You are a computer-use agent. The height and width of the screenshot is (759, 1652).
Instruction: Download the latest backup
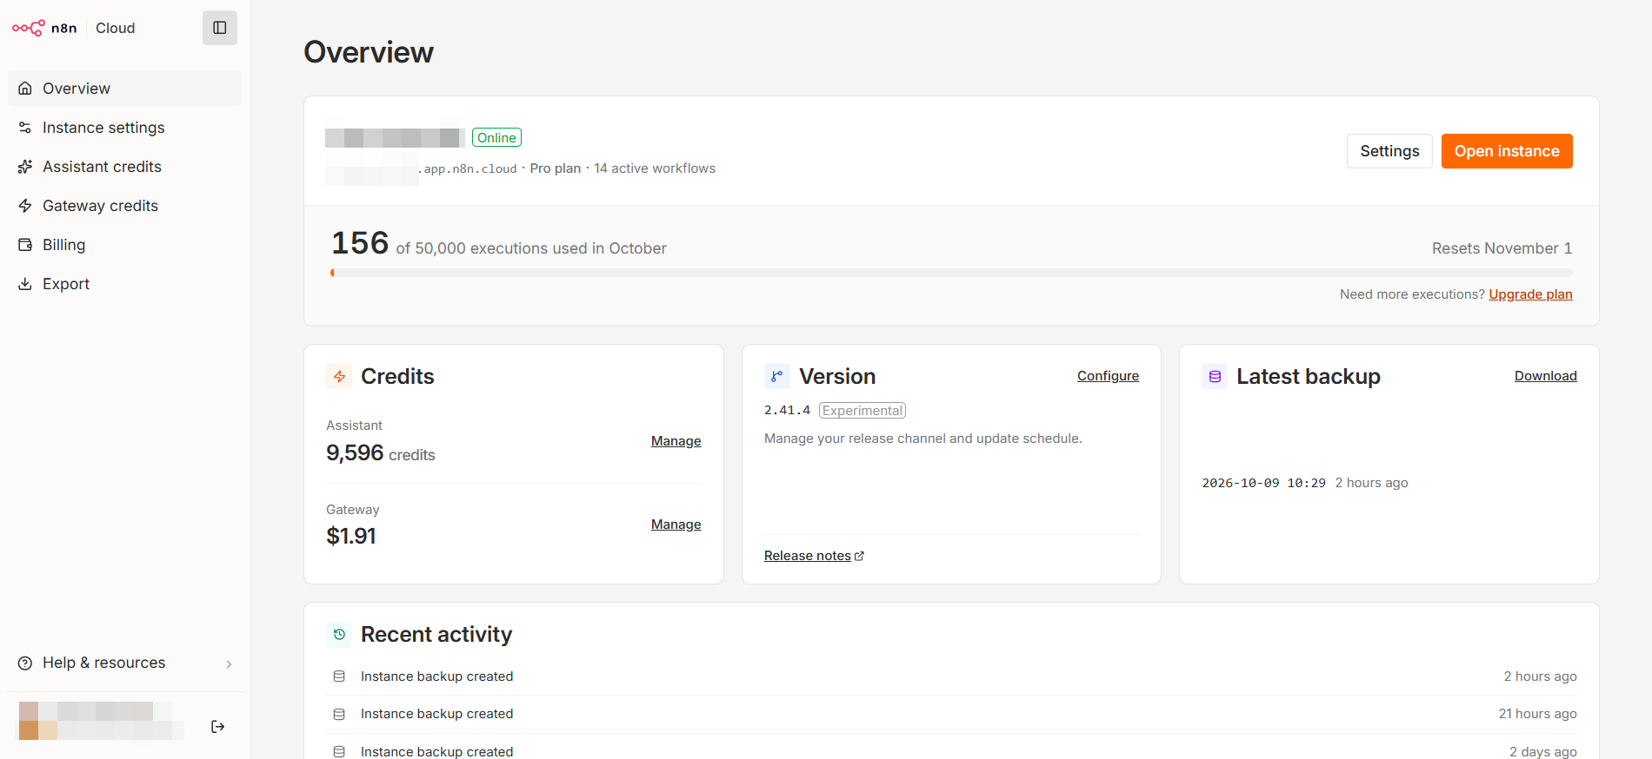pos(1545,376)
